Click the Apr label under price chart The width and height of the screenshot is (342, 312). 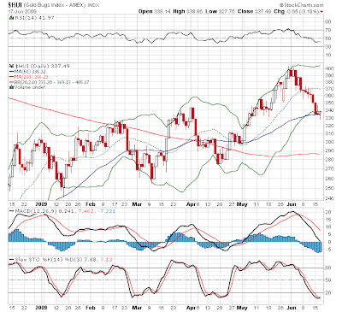[191, 204]
